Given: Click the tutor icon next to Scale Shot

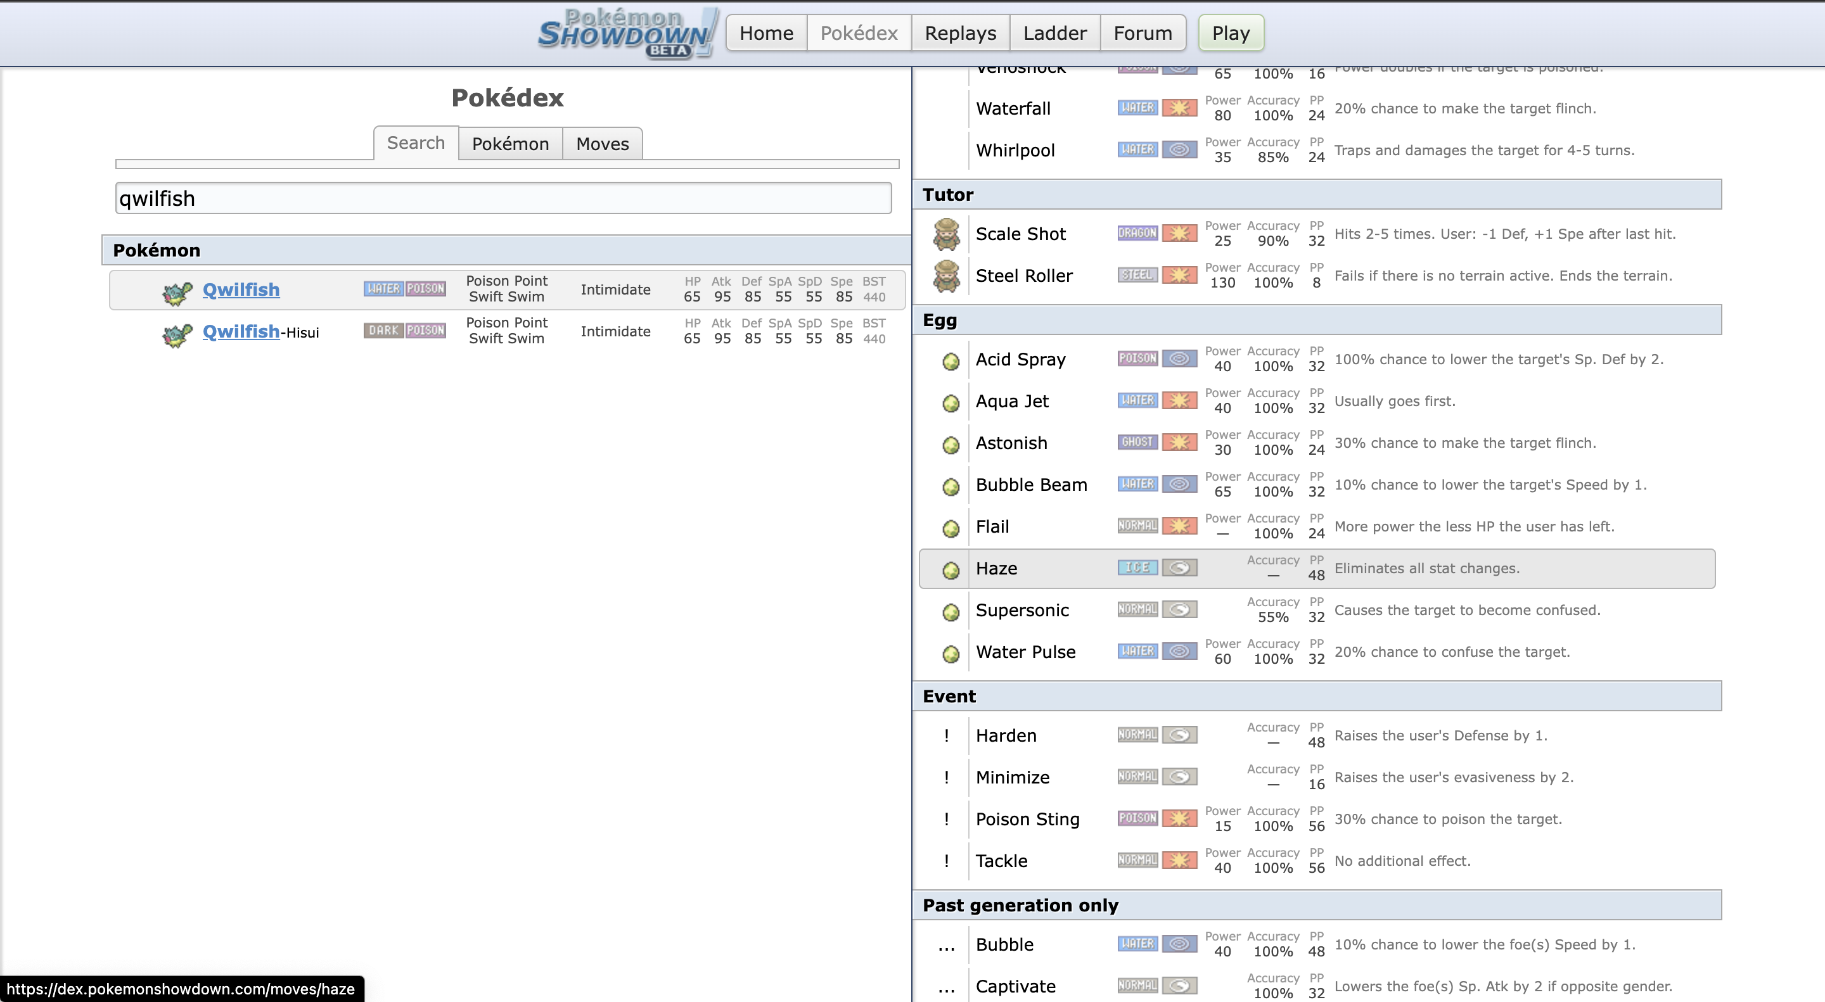Looking at the screenshot, I should pyautogui.click(x=947, y=234).
